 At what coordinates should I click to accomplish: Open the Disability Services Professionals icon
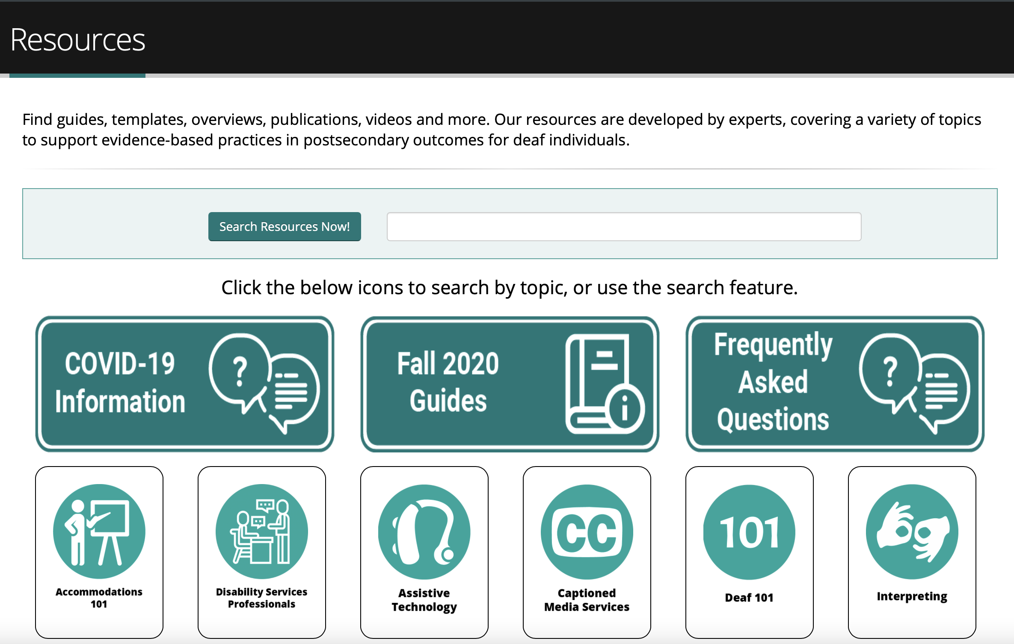click(261, 531)
